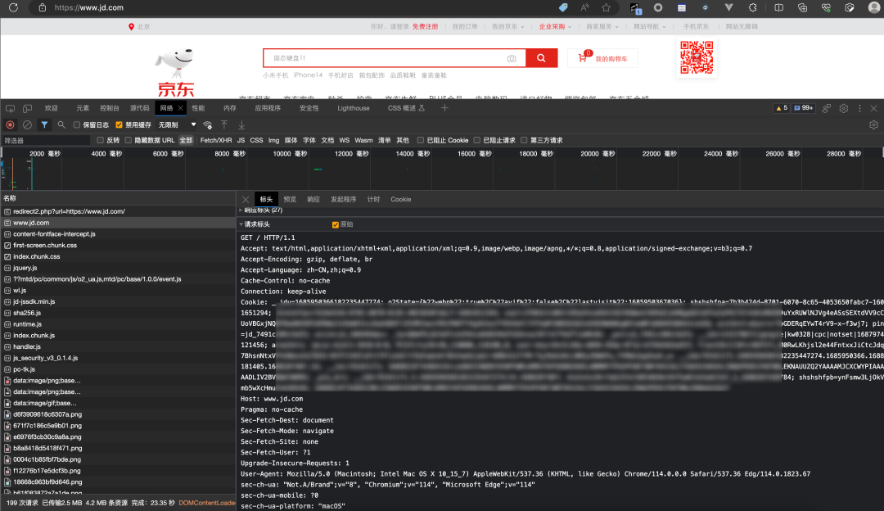Switch to the 元素 DevTools tab
Viewport: 884px width, 511px height.
click(83, 108)
